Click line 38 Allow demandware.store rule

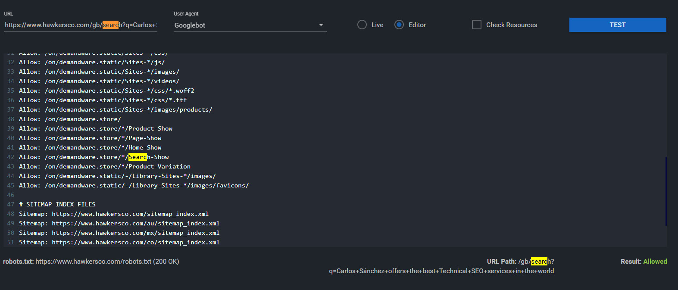click(70, 119)
